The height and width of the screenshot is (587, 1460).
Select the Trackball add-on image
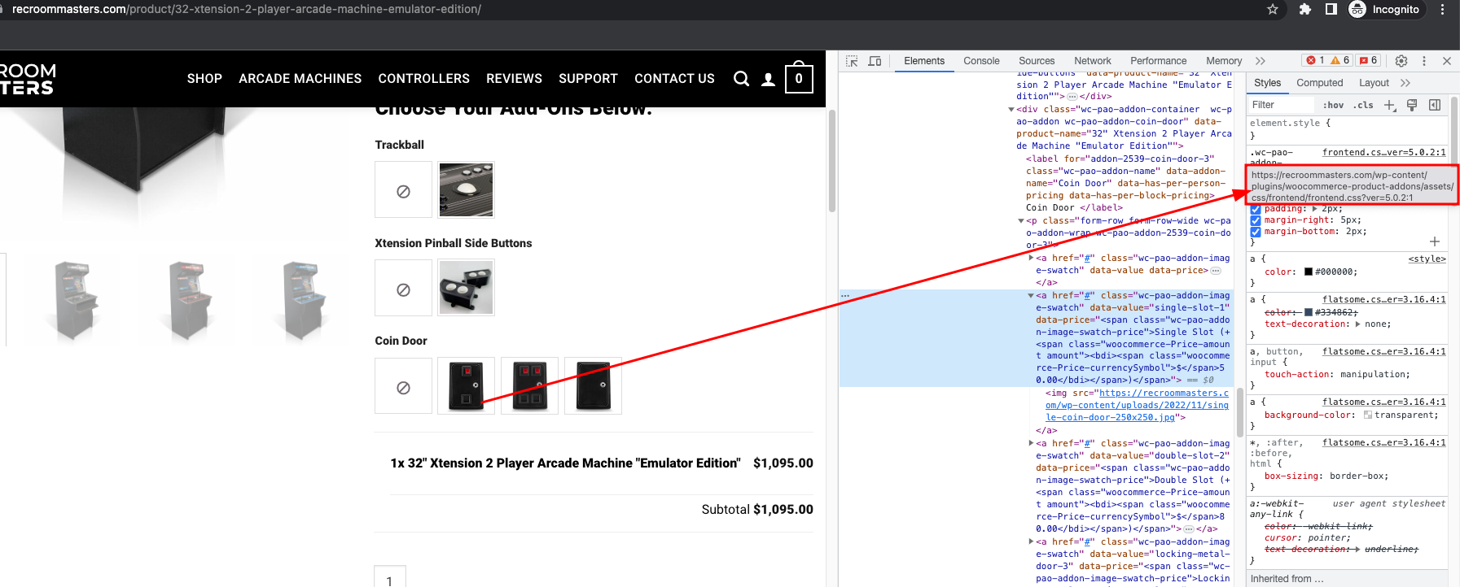[x=467, y=189]
